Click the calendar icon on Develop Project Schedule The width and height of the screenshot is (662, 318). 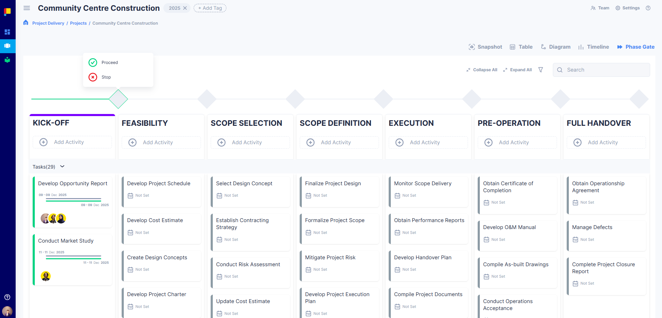click(130, 196)
